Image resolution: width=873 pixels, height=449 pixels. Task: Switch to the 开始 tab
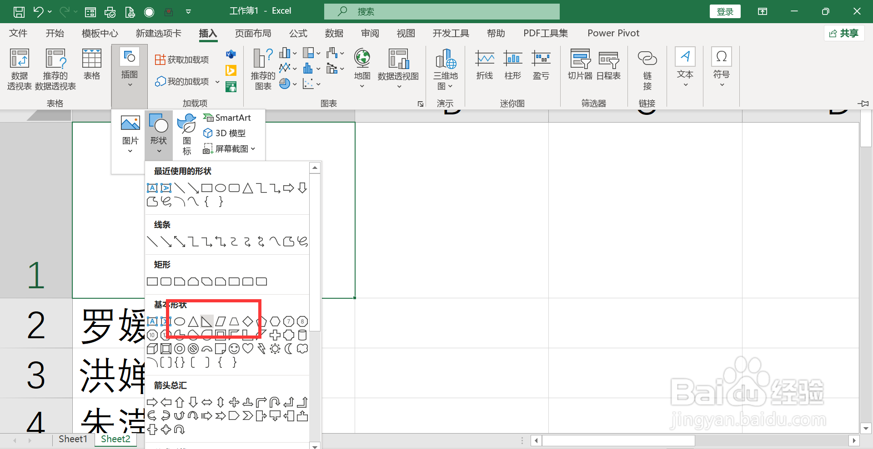pyautogui.click(x=55, y=33)
